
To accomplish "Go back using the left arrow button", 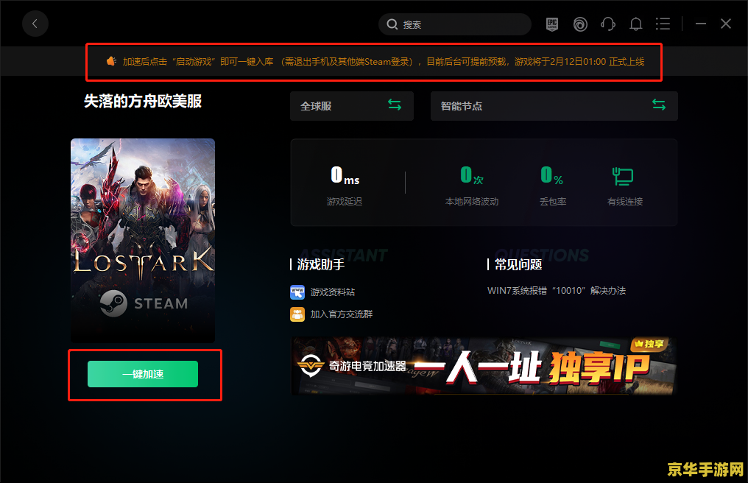I will coord(35,24).
